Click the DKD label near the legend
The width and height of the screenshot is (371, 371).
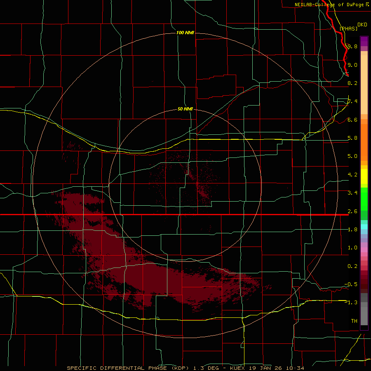coord(362,24)
